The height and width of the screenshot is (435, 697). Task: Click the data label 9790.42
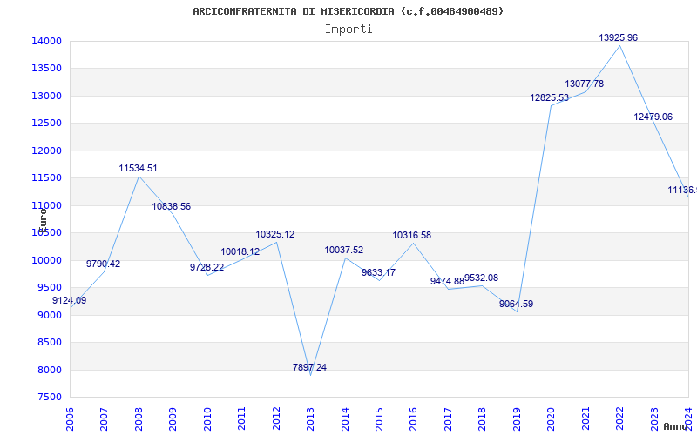coord(103,264)
